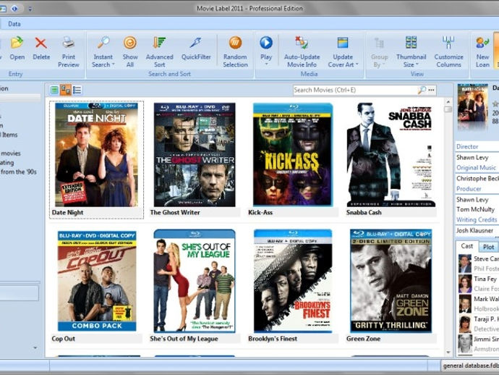The image size is (499, 375).
Task: Switch to the Plot tab
Action: 488,247
